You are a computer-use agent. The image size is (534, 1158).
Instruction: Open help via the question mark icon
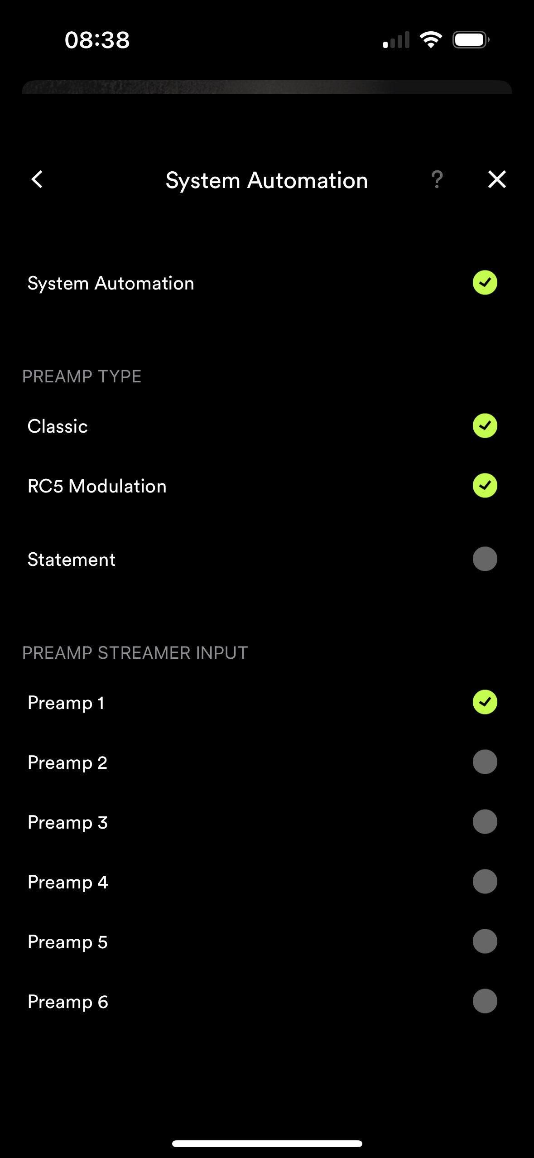coord(437,179)
